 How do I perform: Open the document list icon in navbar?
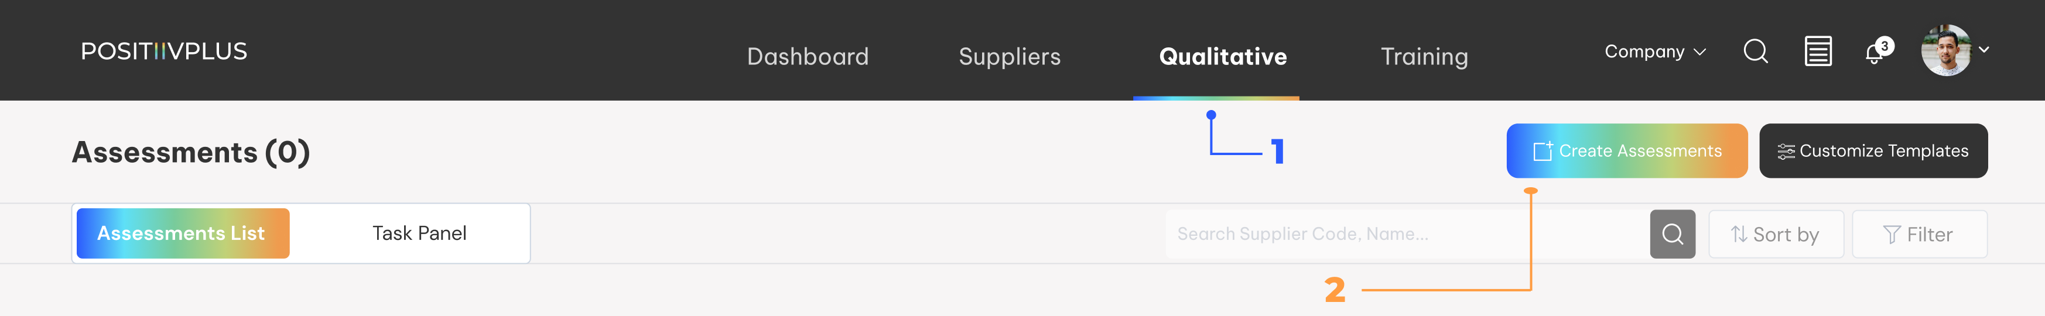click(x=1818, y=51)
